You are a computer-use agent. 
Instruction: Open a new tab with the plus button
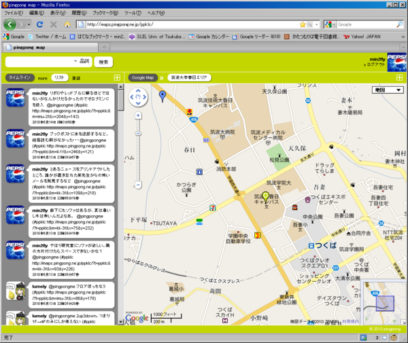[x=104, y=48]
